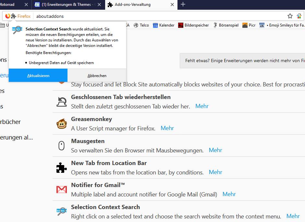Open Mehr link for Greasemonkey
Viewport: 305px width, 222px height.
(x=167, y=128)
